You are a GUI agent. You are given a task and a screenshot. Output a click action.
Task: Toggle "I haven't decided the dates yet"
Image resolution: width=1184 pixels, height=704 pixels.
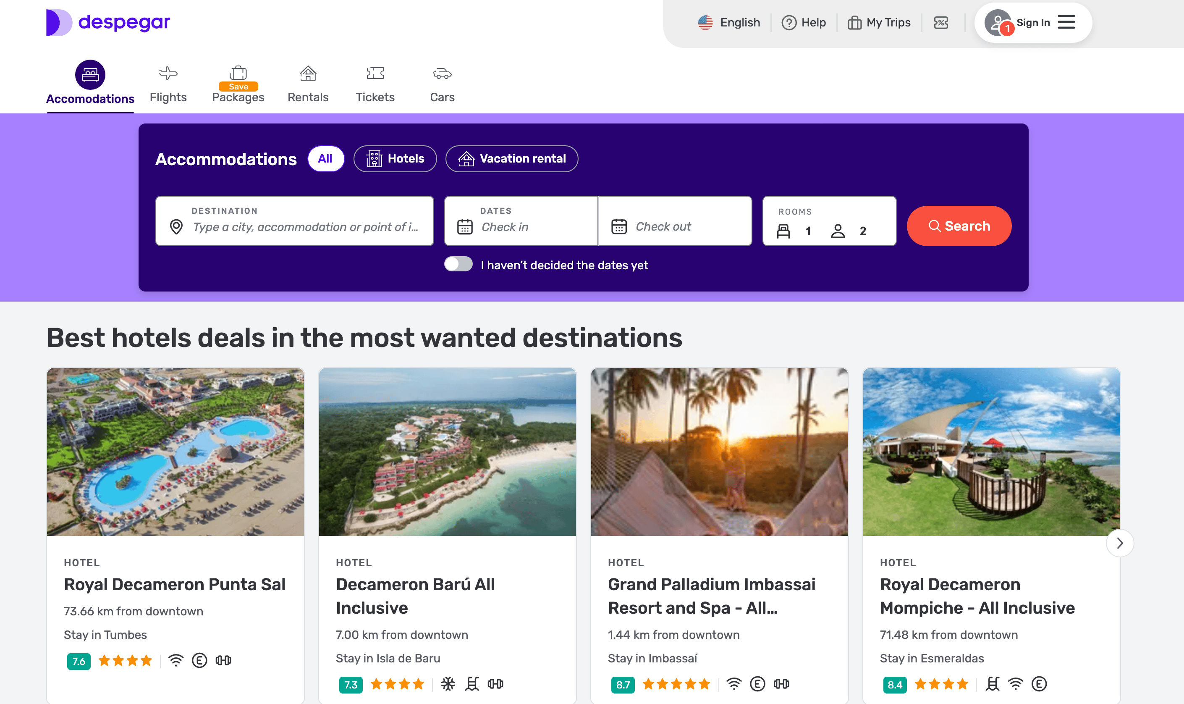[x=458, y=264]
